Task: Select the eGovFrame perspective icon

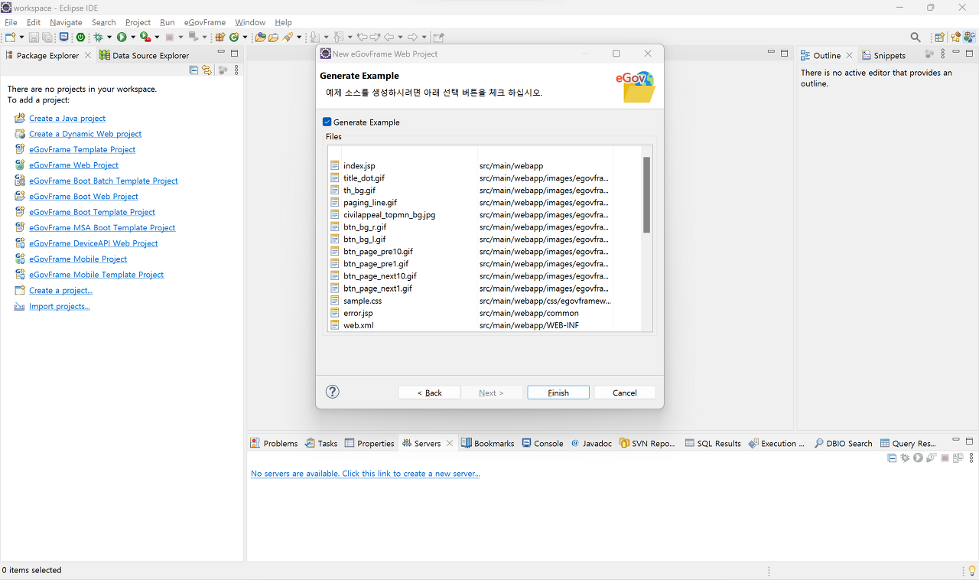Action: pos(970,37)
